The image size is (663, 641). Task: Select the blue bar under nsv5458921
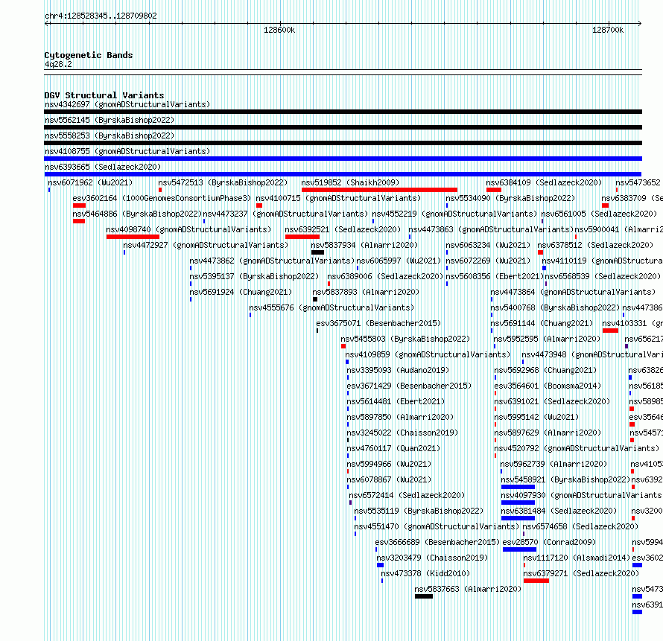click(x=518, y=487)
